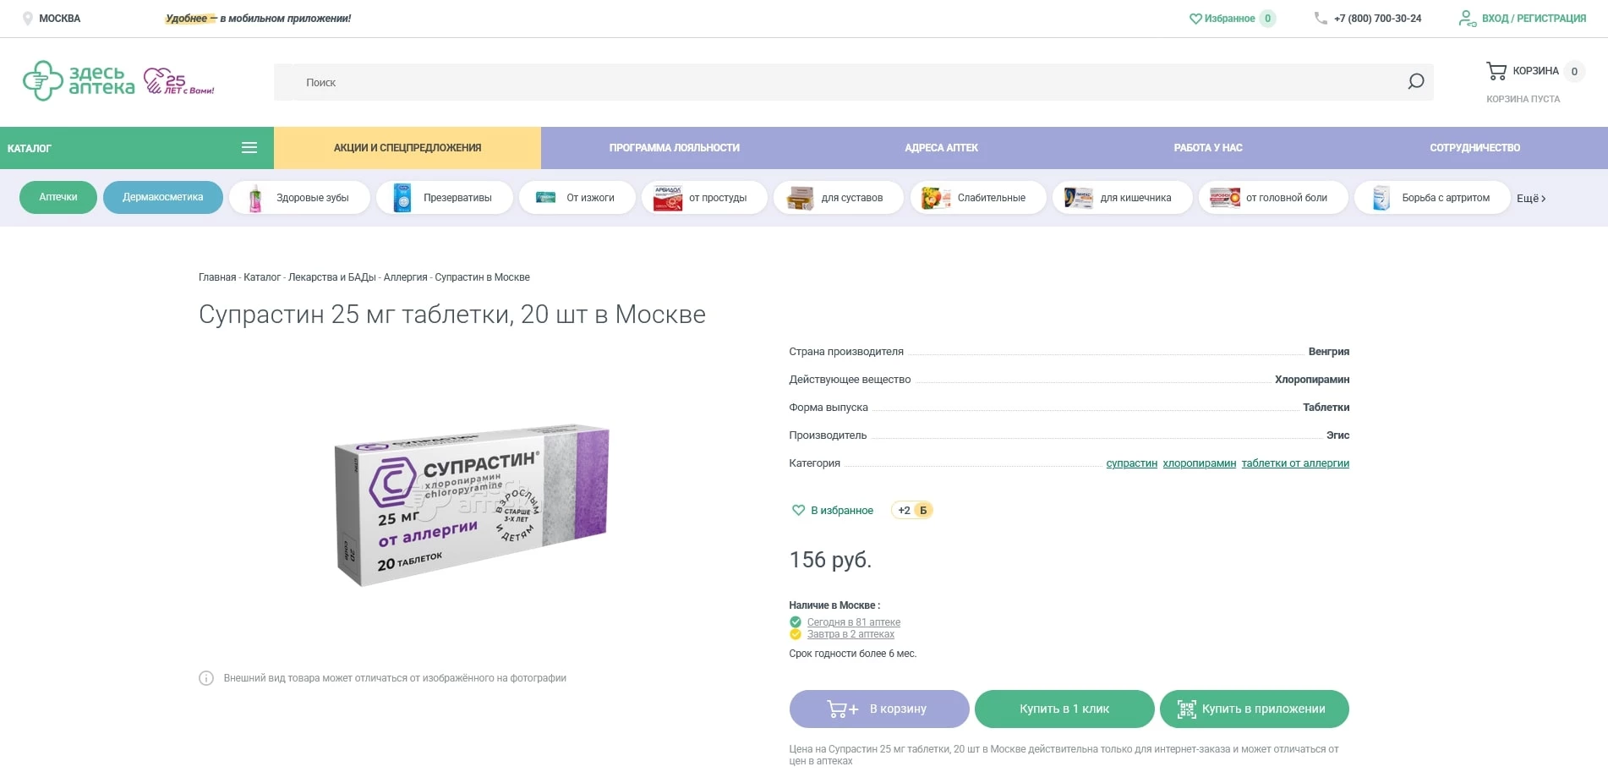Open Акции и спецпредложения tab
The height and width of the screenshot is (783, 1608).
[407, 148]
